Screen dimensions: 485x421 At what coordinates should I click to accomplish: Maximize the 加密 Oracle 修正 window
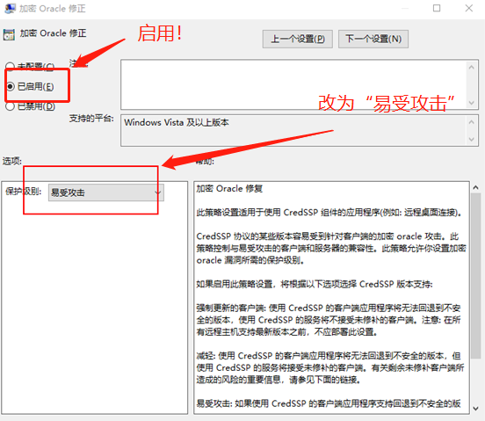click(437, 8)
